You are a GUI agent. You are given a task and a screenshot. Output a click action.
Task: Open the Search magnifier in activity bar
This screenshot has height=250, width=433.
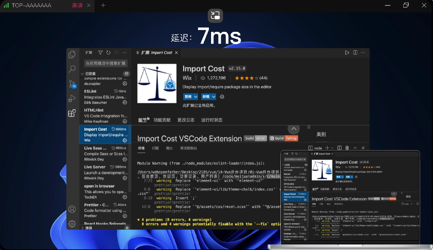click(72, 69)
